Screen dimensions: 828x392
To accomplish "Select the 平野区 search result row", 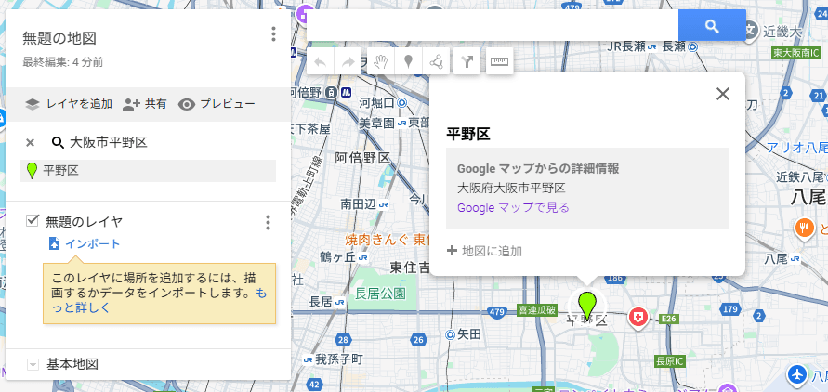I will (x=148, y=171).
